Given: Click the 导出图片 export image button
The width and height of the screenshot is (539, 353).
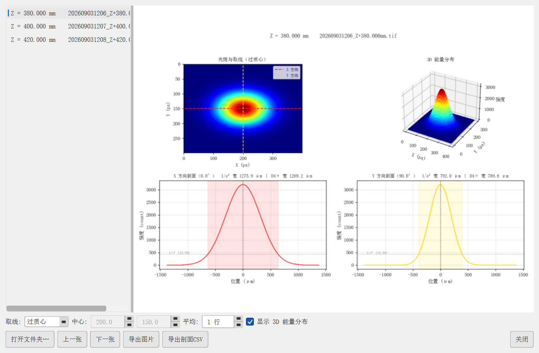Looking at the screenshot, I should click(x=141, y=339).
